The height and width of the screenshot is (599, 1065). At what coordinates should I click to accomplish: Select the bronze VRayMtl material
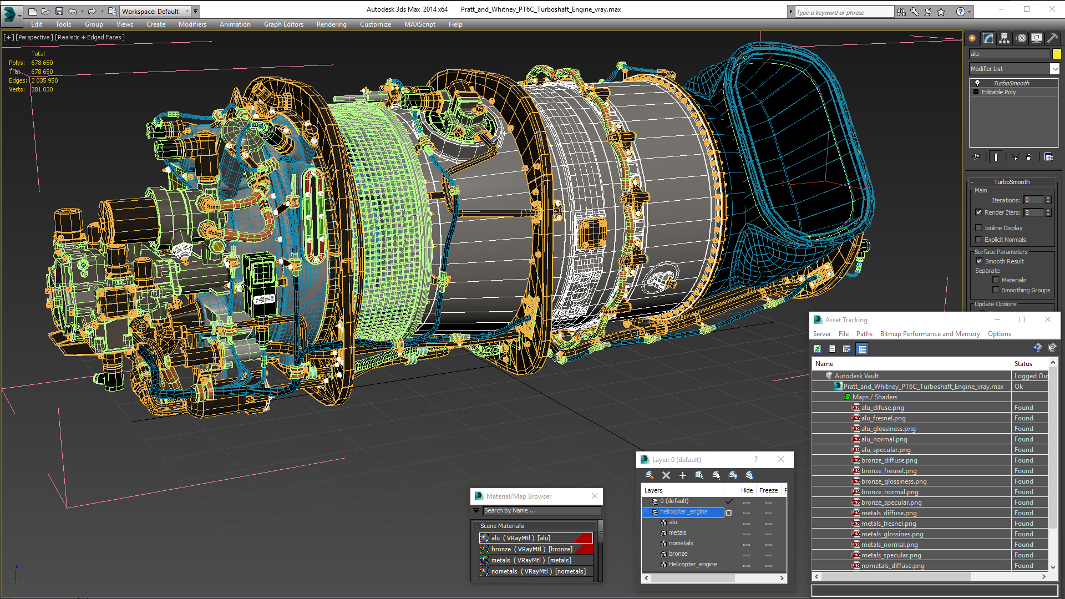coord(531,549)
